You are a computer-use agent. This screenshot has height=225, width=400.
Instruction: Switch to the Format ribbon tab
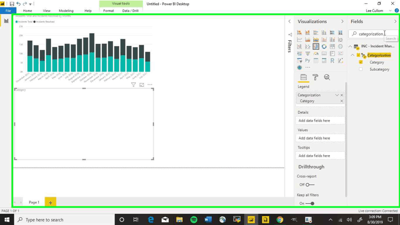pos(108,11)
